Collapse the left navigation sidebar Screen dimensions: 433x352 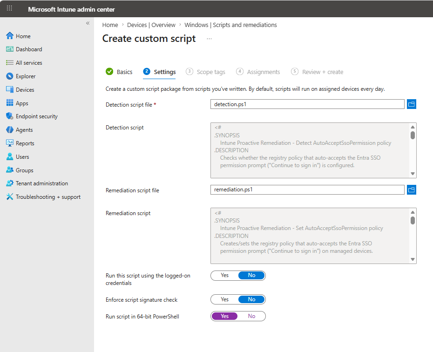tap(88, 23)
